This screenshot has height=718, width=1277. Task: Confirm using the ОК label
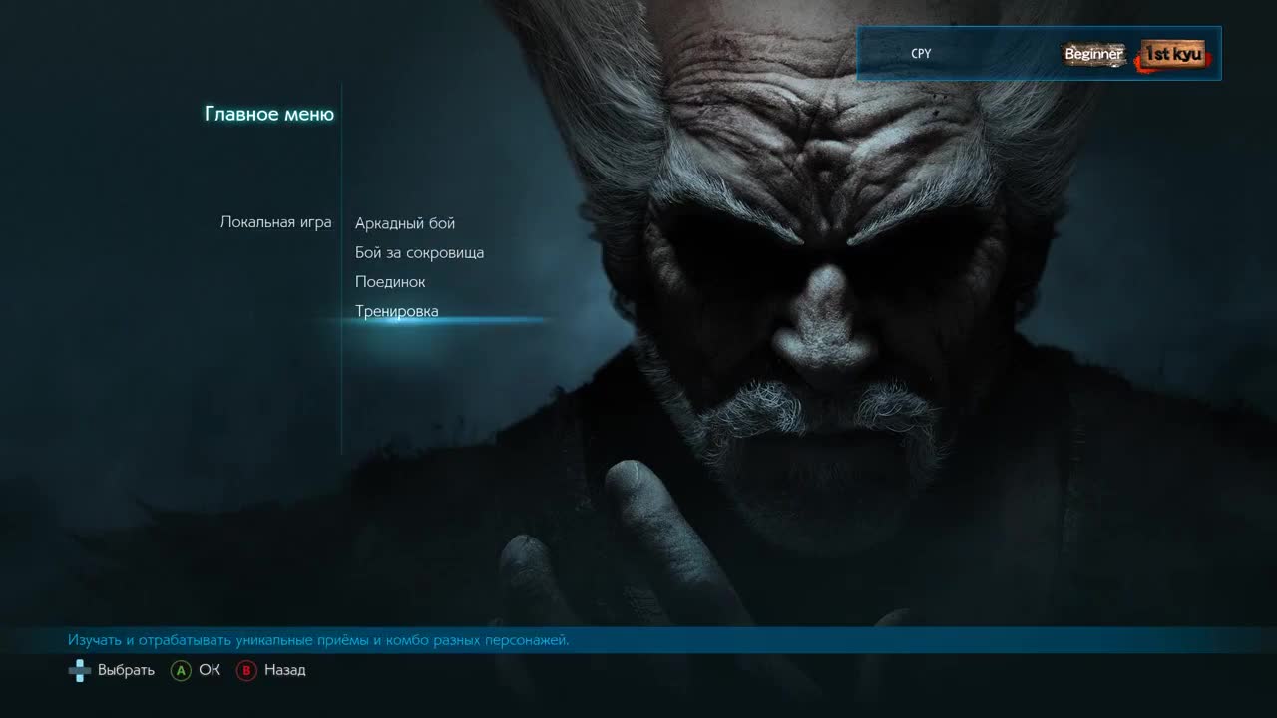(210, 670)
